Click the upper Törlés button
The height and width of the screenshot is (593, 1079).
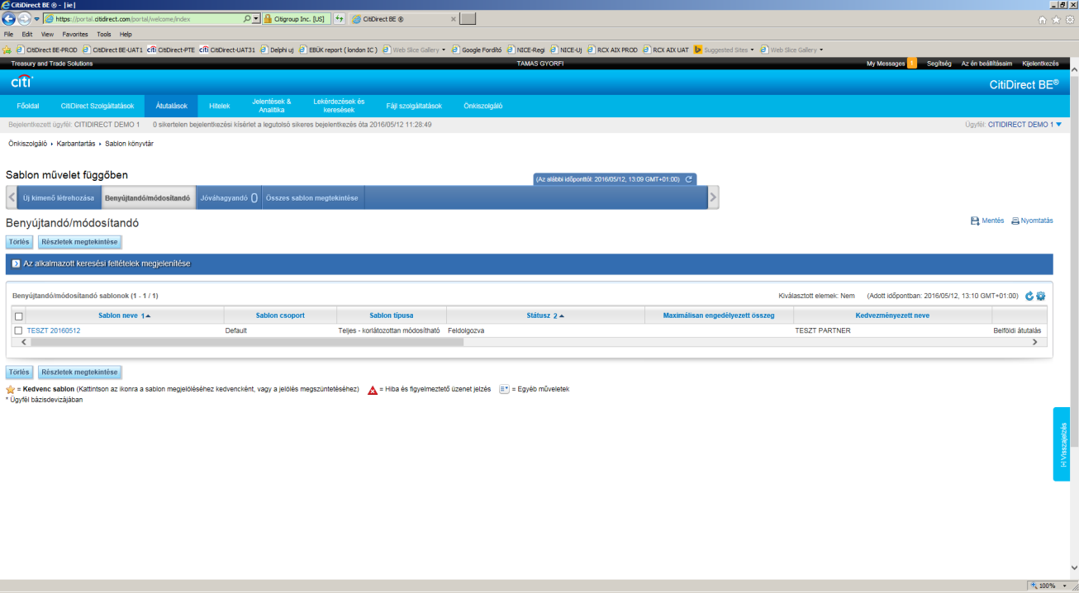[x=19, y=242]
